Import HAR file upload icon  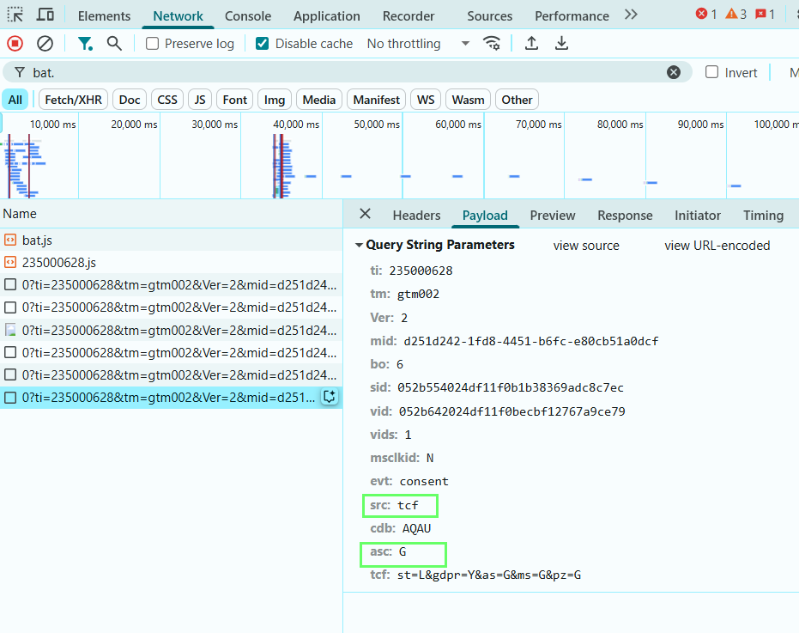point(531,44)
